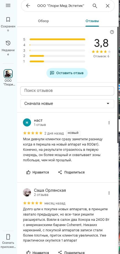The height and width of the screenshot is (254, 120).
Task: Go back using the arrow icon
Action: click(x=28, y=6)
